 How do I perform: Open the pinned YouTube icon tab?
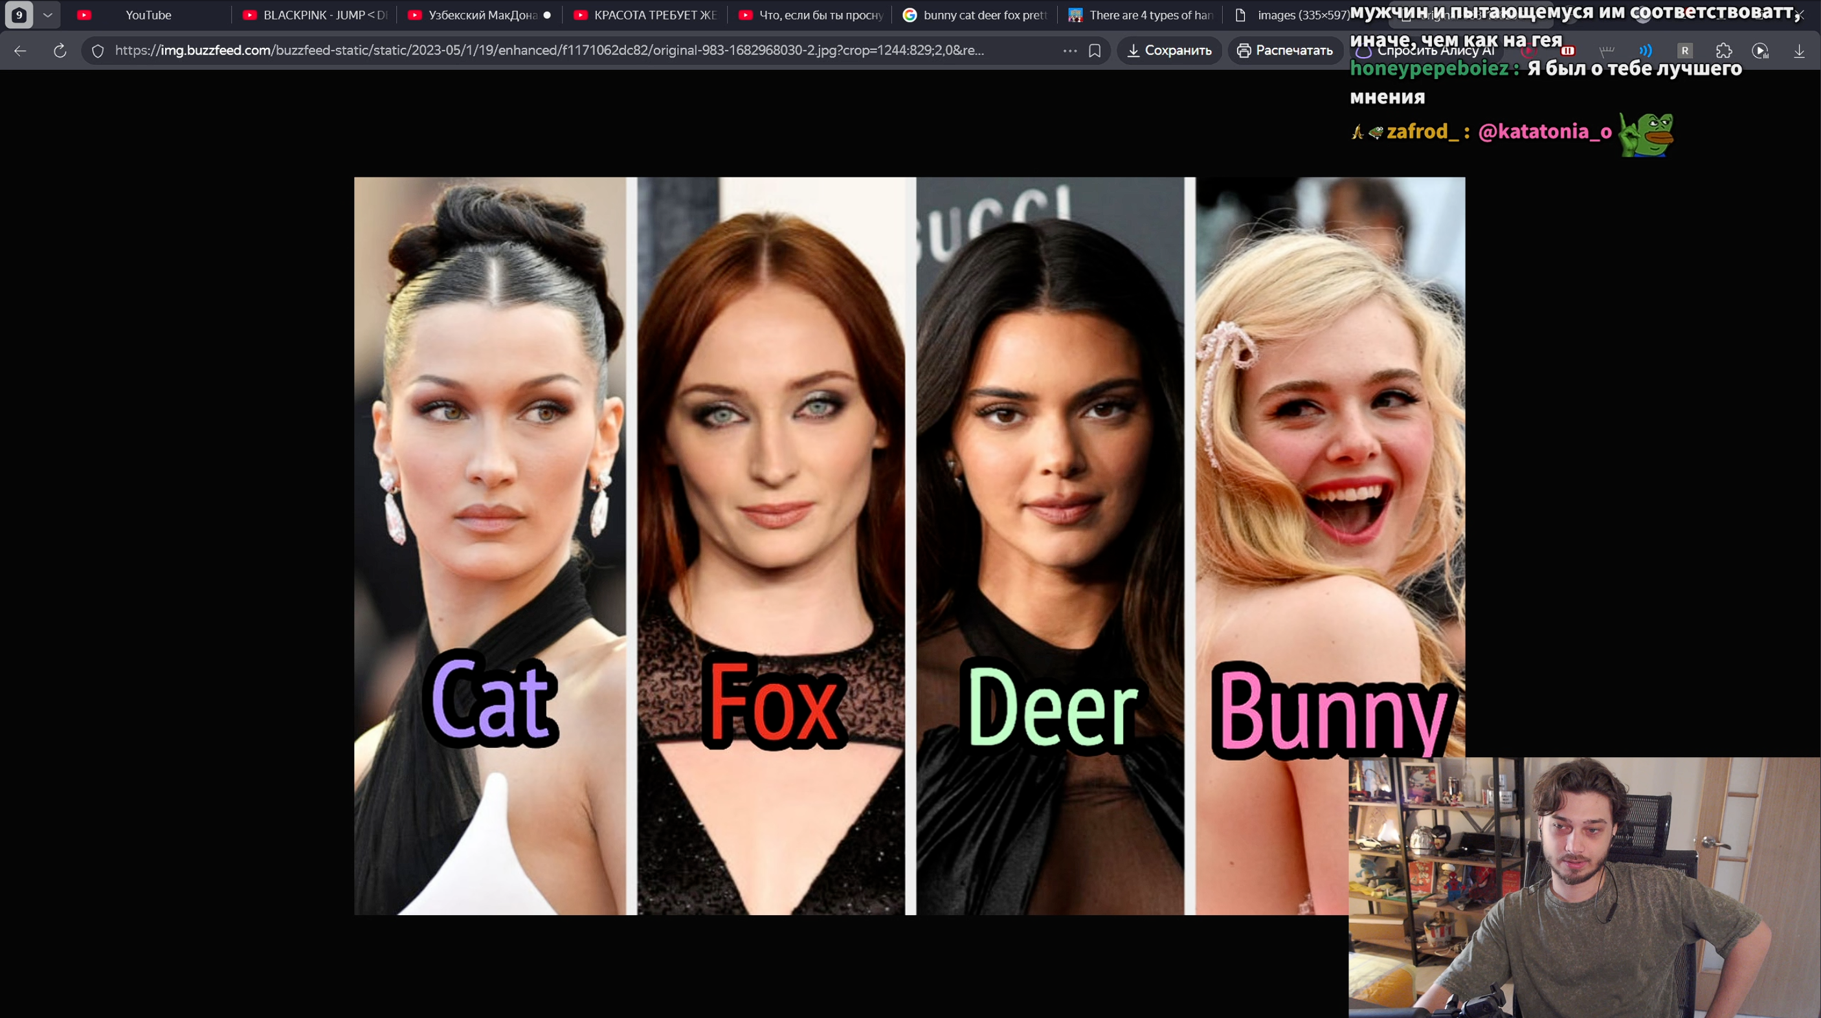(x=84, y=15)
